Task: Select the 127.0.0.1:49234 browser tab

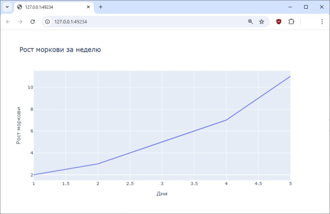Action: [49, 7]
